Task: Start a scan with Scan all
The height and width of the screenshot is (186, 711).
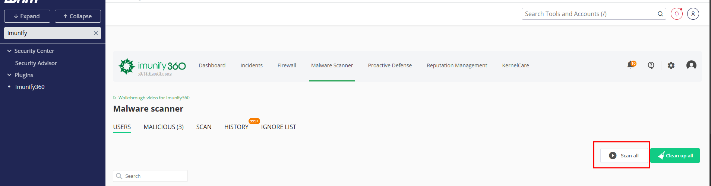Action: pyautogui.click(x=624, y=155)
